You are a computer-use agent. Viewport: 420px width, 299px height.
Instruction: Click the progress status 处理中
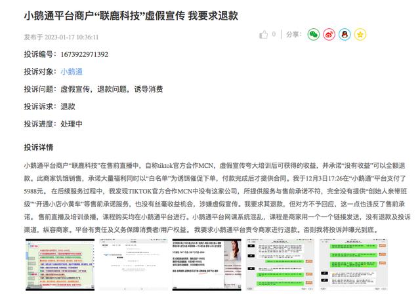(x=72, y=124)
